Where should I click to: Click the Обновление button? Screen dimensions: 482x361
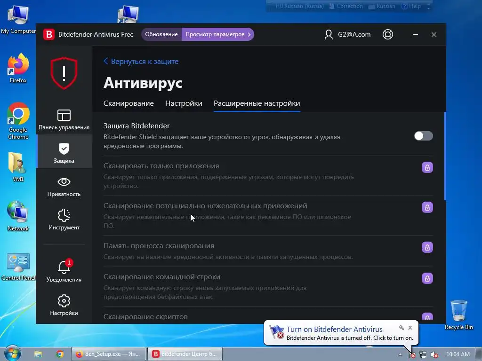click(x=161, y=34)
